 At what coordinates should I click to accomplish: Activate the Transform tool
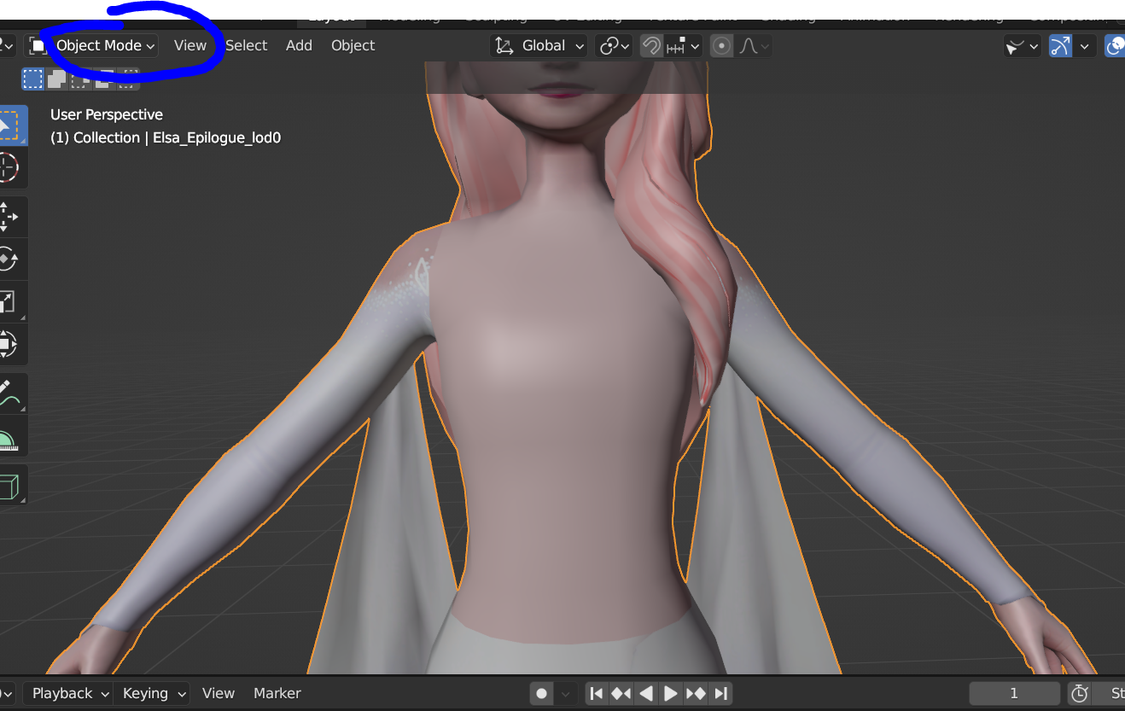click(x=8, y=344)
